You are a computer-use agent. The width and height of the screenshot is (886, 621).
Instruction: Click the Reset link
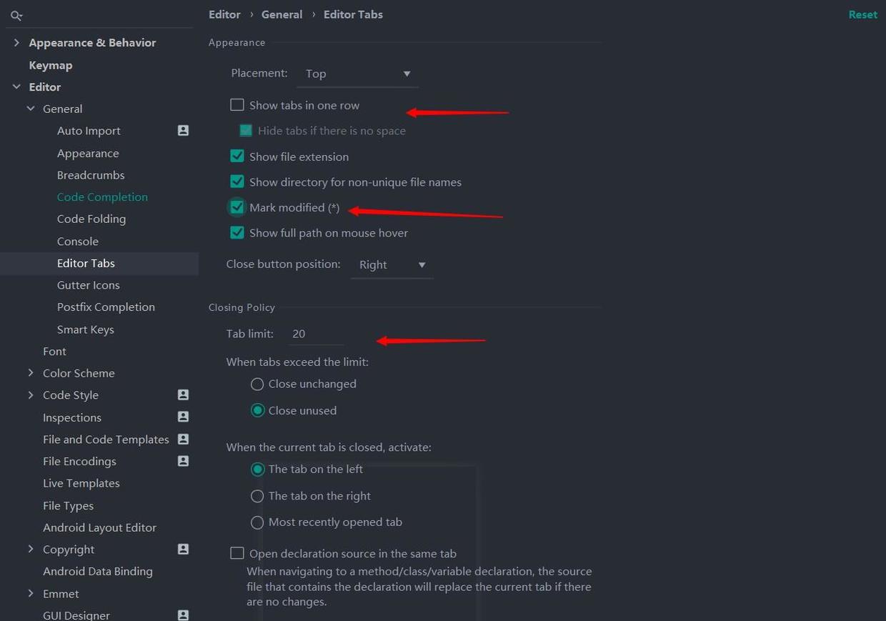point(862,14)
